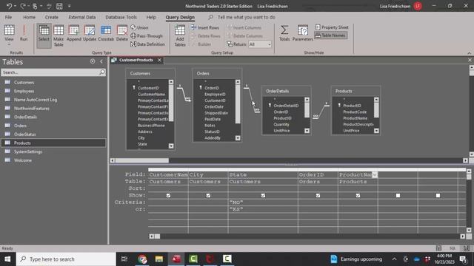
Task: Uncheck Show for CustomerName column
Action: pyautogui.click(x=168, y=195)
